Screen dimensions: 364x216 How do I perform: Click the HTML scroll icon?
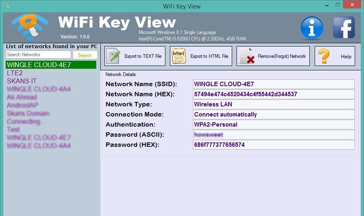(179, 56)
